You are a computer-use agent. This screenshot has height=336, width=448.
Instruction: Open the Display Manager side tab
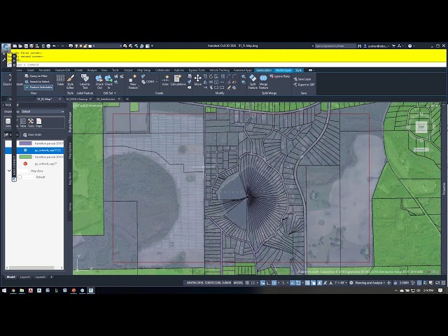70,122
